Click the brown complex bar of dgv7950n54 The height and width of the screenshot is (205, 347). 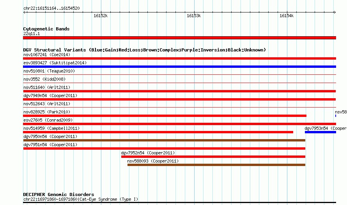click(x=164, y=140)
